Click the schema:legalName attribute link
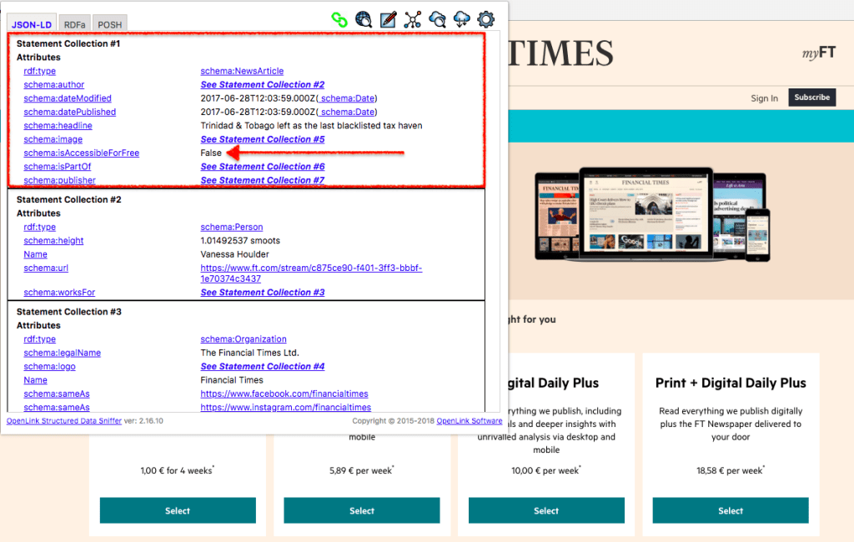Screen dimensions: 854x542 pos(62,353)
